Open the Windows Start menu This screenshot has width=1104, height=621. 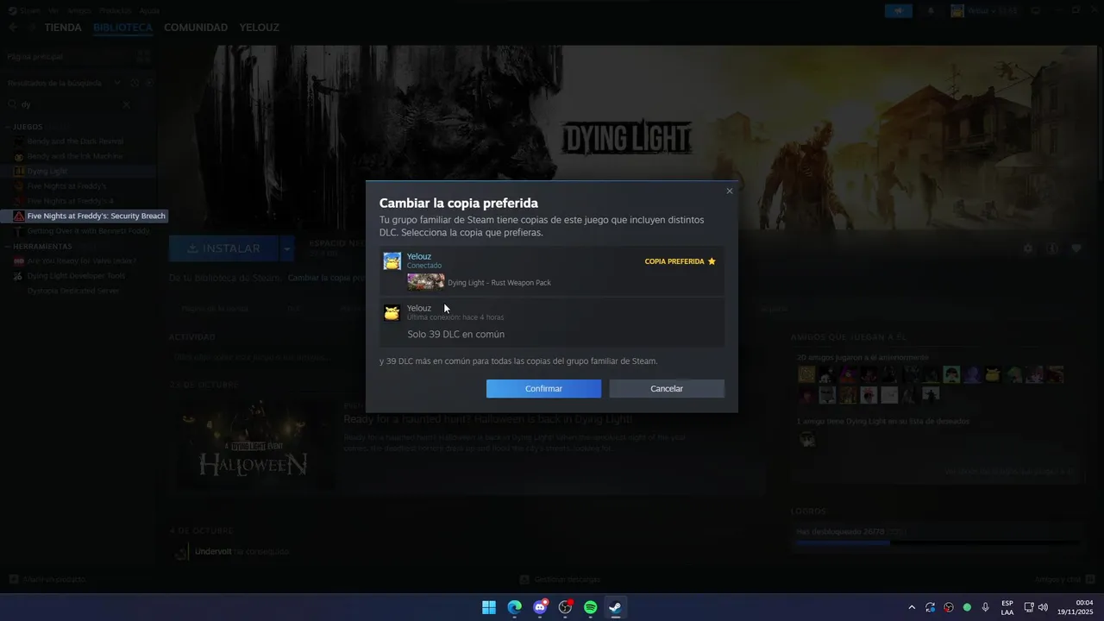click(489, 607)
